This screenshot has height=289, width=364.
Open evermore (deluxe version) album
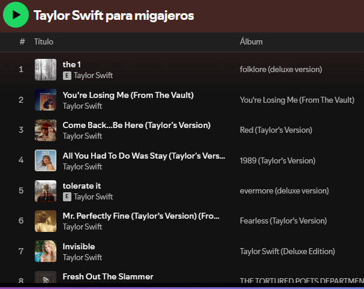(x=284, y=191)
